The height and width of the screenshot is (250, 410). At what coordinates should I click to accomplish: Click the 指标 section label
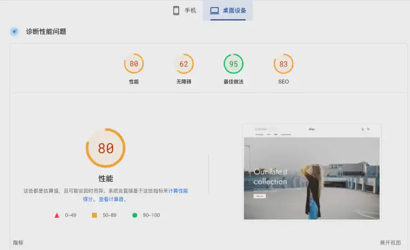click(x=18, y=243)
